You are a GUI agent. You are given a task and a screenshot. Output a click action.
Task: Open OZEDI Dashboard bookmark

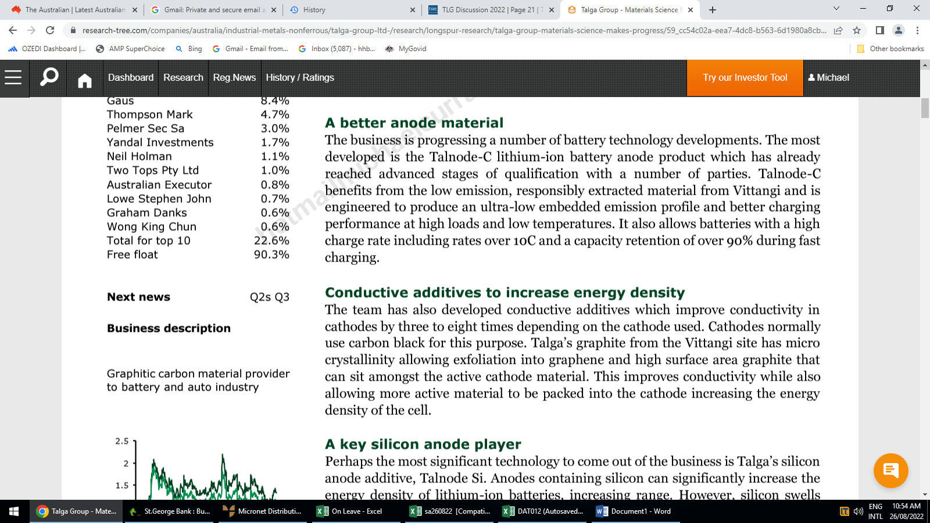point(47,49)
